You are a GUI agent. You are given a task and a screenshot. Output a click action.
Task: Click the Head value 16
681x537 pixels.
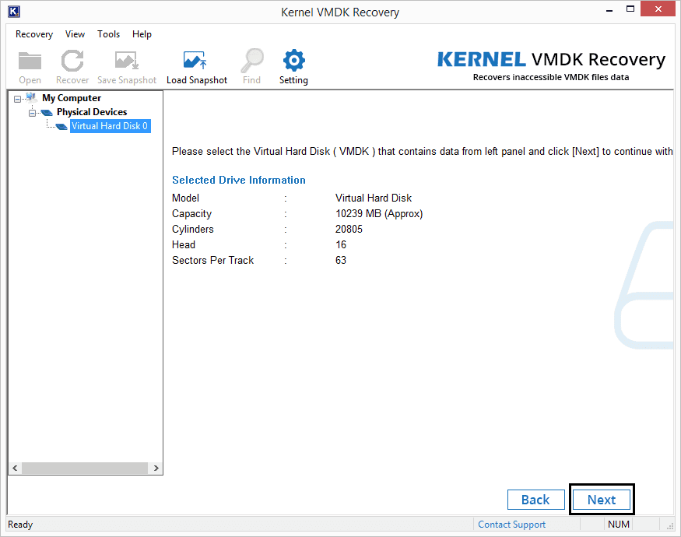click(341, 244)
